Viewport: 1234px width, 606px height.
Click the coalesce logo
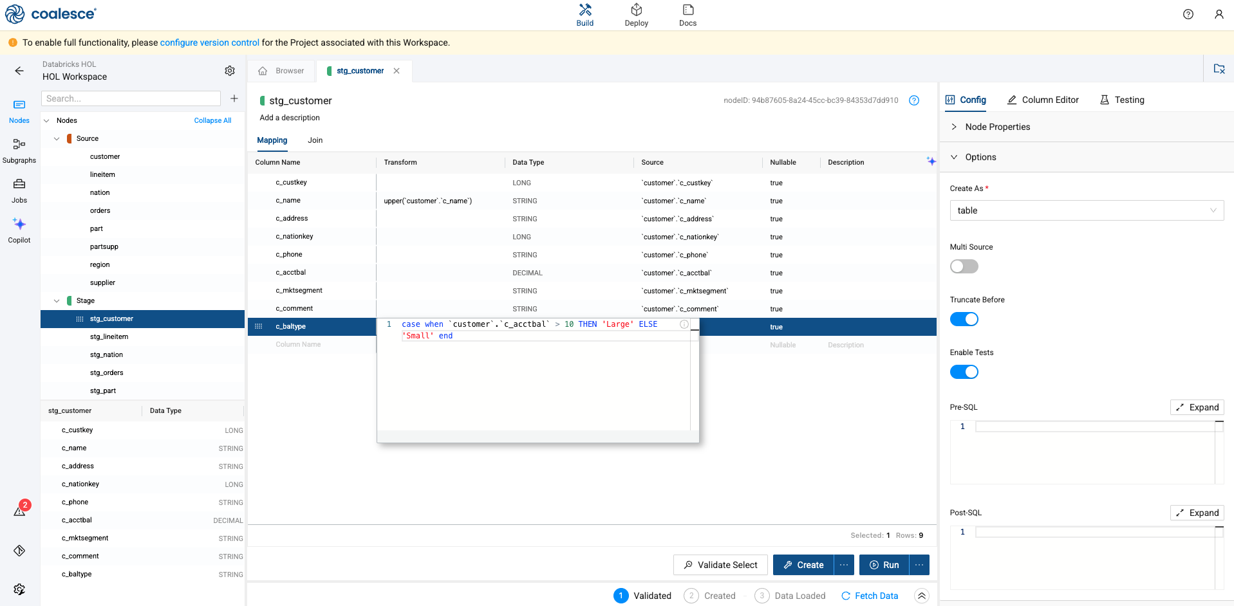[x=50, y=14]
